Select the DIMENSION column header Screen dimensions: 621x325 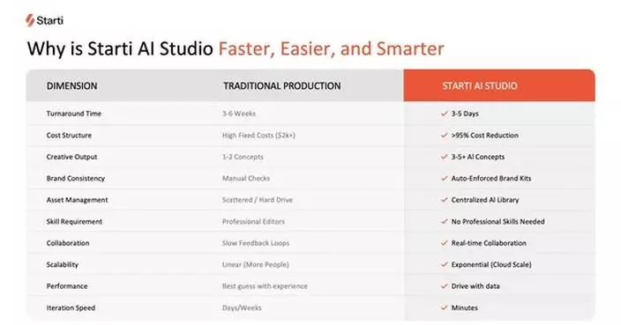(71, 85)
